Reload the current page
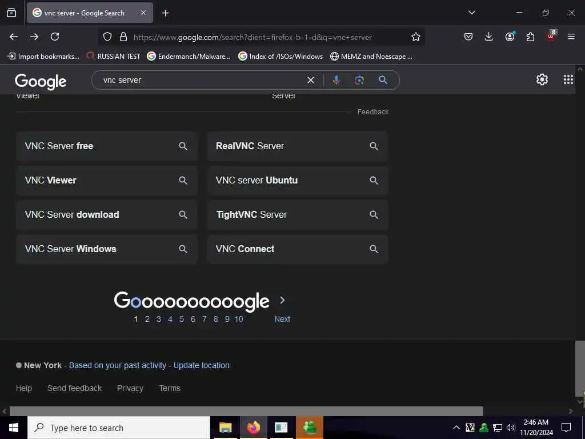The height and width of the screenshot is (439, 585). point(55,37)
